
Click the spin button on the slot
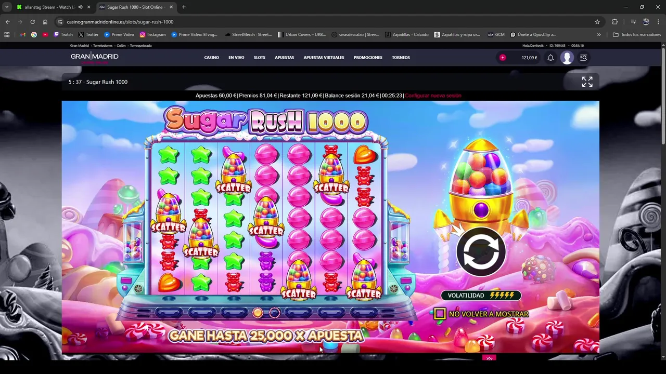481,251
